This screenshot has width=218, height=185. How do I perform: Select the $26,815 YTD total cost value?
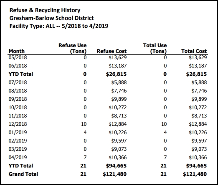196,74
